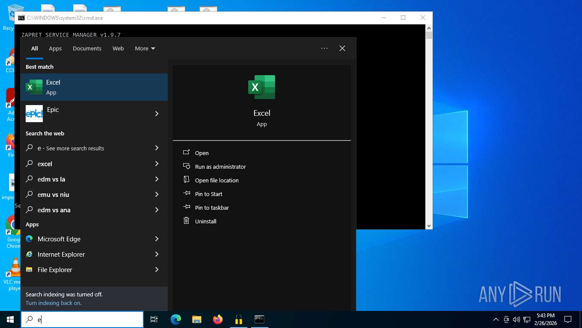Click the cmd window scrollbar down arrow
The width and height of the screenshot is (582, 328).
pos(429,225)
